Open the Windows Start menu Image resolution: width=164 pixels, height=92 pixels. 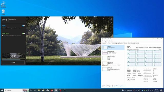(2, 90)
